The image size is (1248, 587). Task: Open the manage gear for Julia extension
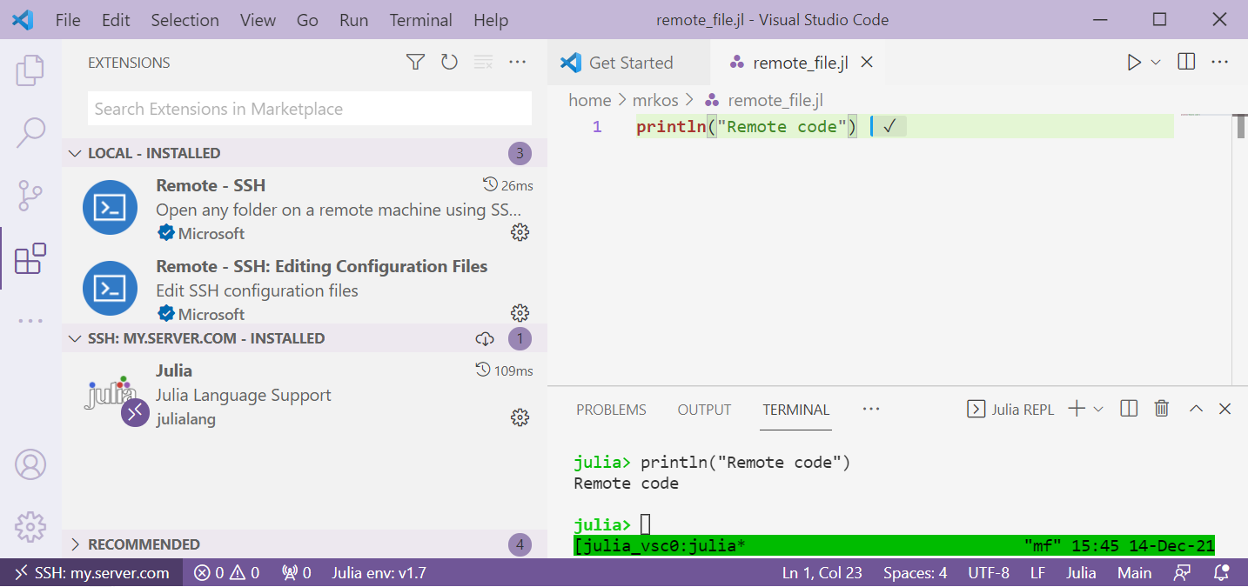pos(520,418)
